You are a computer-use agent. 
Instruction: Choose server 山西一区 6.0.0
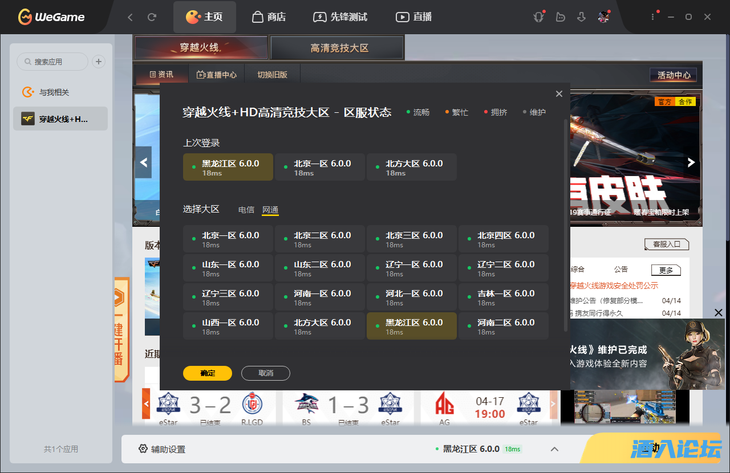pos(228,326)
